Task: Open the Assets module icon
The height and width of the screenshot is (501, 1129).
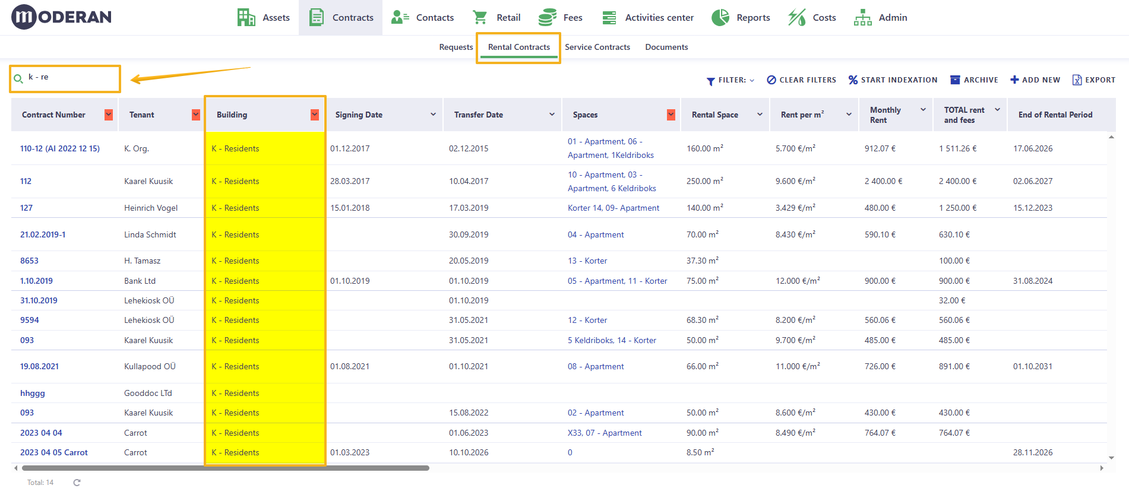Action: click(246, 18)
